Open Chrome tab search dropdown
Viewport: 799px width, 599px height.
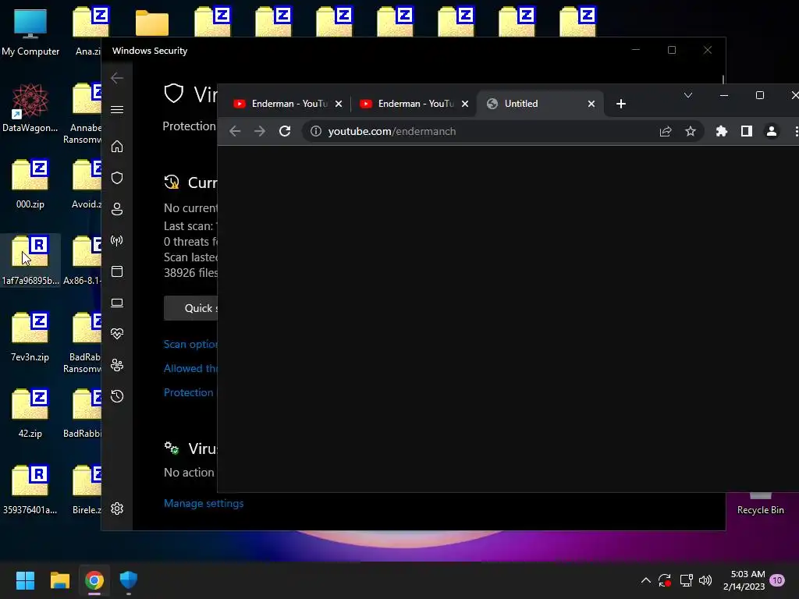688,95
